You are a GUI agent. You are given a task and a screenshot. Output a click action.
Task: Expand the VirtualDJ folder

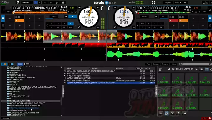click(6, 84)
